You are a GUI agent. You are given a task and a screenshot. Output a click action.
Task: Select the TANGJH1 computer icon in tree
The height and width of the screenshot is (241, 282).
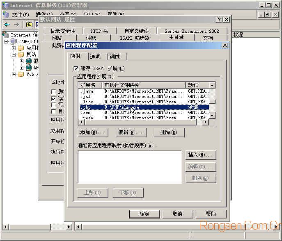click(x=14, y=41)
